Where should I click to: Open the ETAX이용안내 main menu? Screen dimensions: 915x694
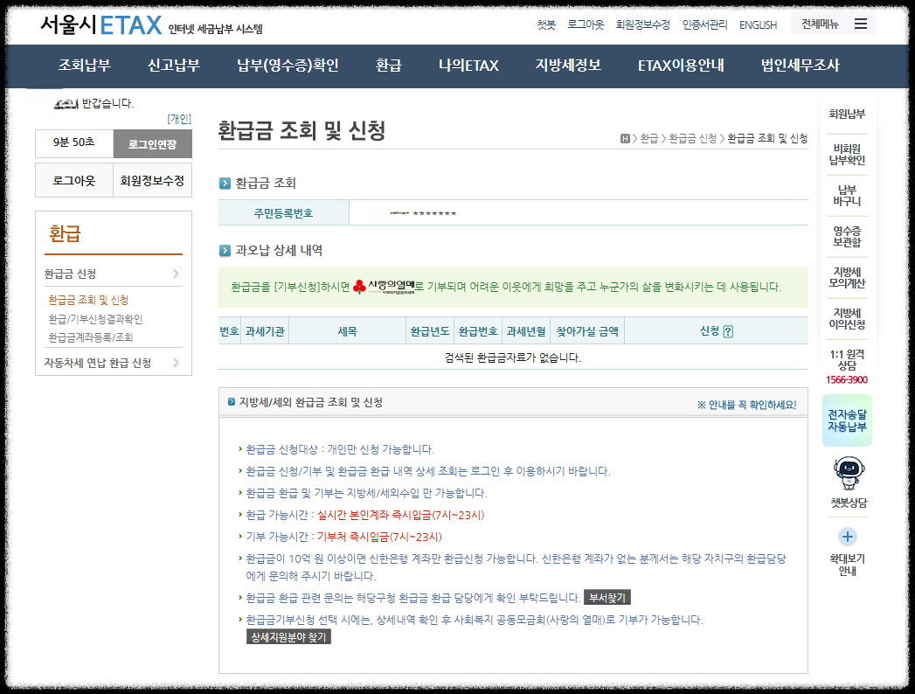[x=681, y=66]
